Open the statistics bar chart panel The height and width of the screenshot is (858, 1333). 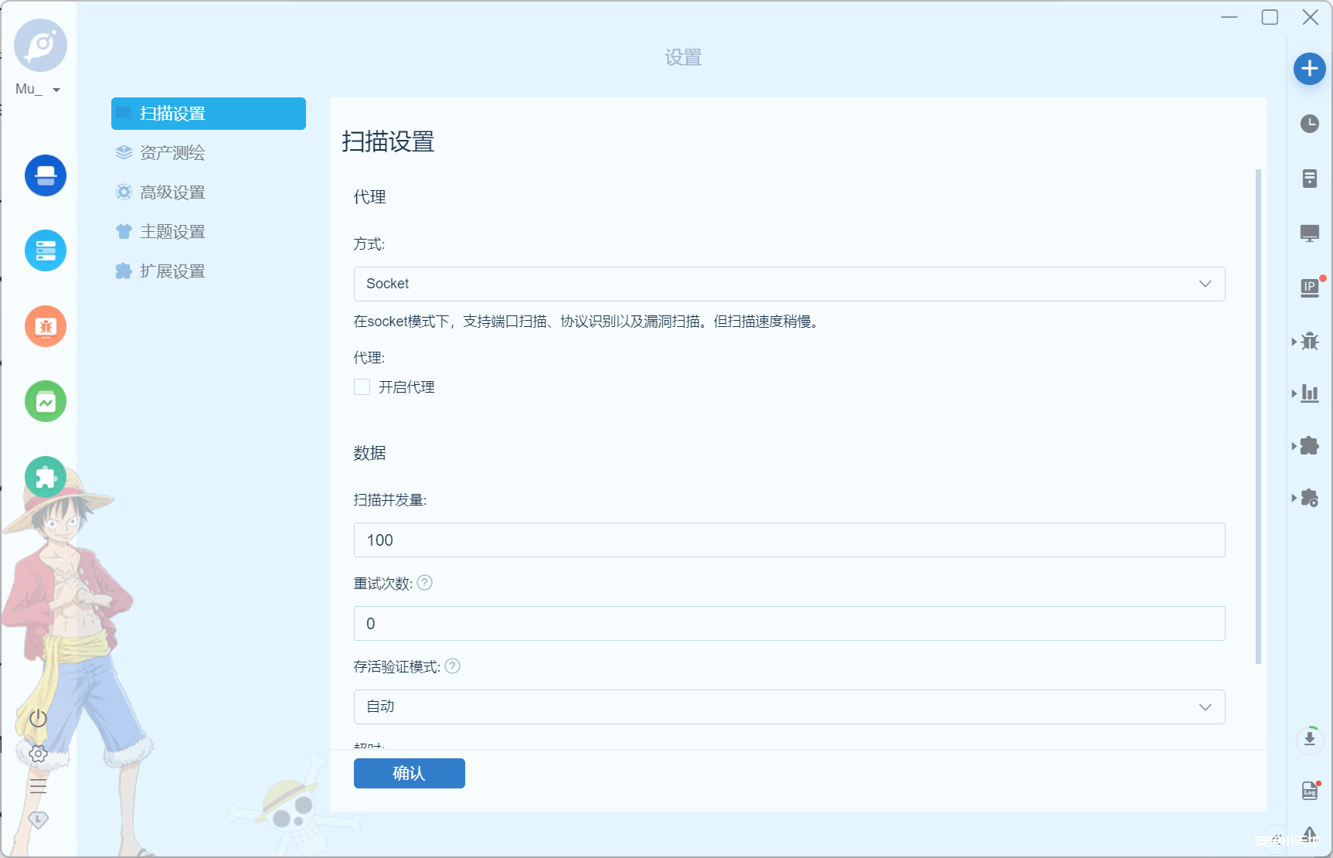click(x=1309, y=393)
